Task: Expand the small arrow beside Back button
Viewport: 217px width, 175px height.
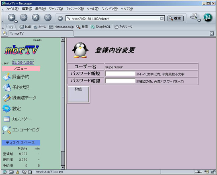Action: point(16,21)
